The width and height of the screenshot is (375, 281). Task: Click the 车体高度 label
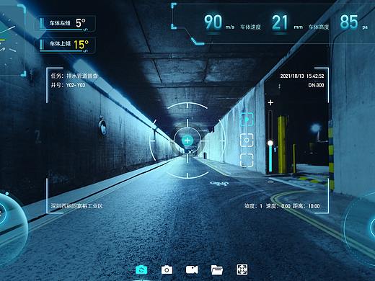coord(319,27)
